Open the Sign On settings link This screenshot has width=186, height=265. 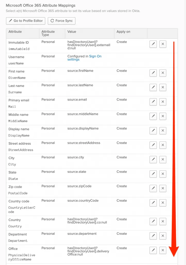pos(95,56)
